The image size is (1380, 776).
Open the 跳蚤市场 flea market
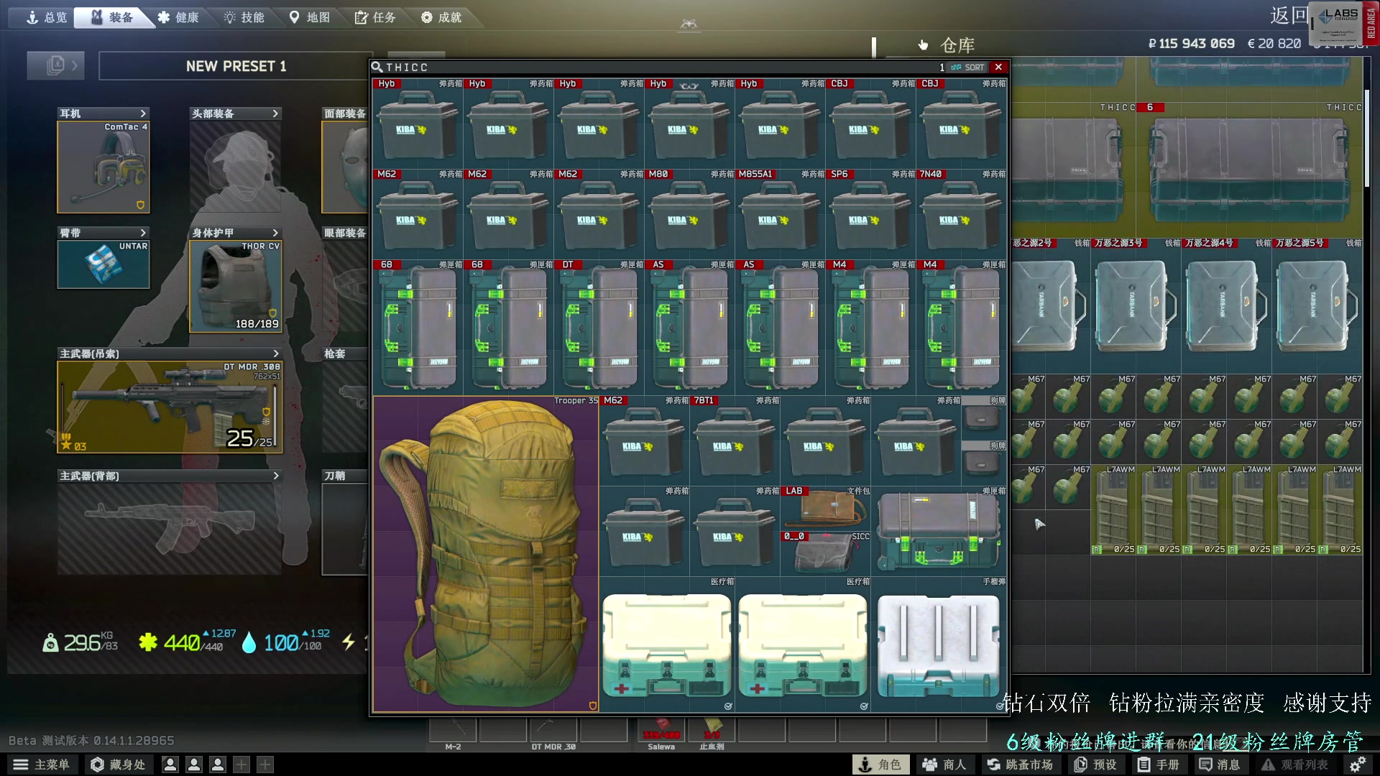[x=1020, y=765]
